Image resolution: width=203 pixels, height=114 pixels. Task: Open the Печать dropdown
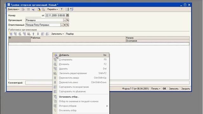click(x=156, y=89)
